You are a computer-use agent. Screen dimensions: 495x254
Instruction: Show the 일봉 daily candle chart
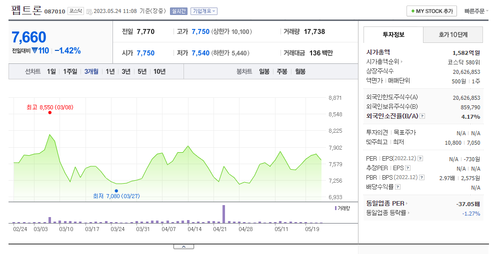tap(264, 72)
